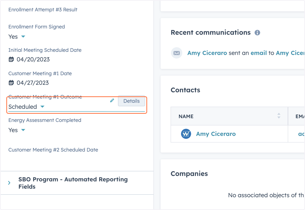The width and height of the screenshot is (305, 210).
Task: Click the Details button for Customer Meeting #1 Outcome
Action: [x=131, y=101]
